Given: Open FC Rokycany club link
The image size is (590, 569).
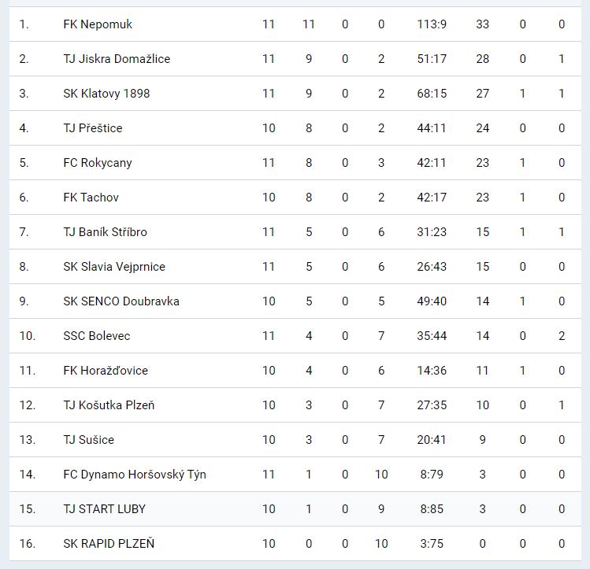Looking at the screenshot, I should tap(98, 163).
